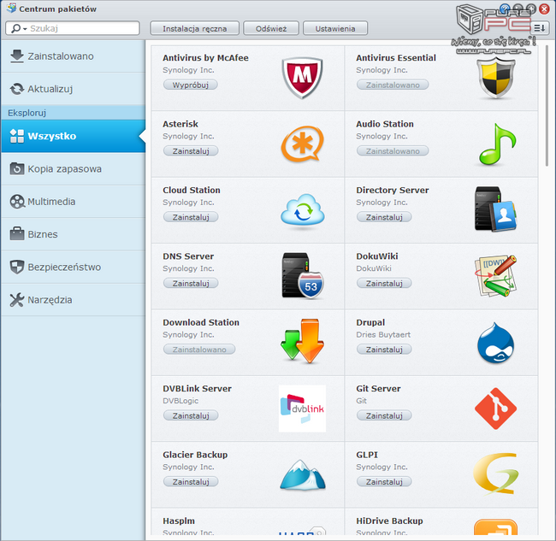Click the Aktualizuj refresh arrows icon
Viewport: 556px width, 541px height.
[x=16, y=89]
